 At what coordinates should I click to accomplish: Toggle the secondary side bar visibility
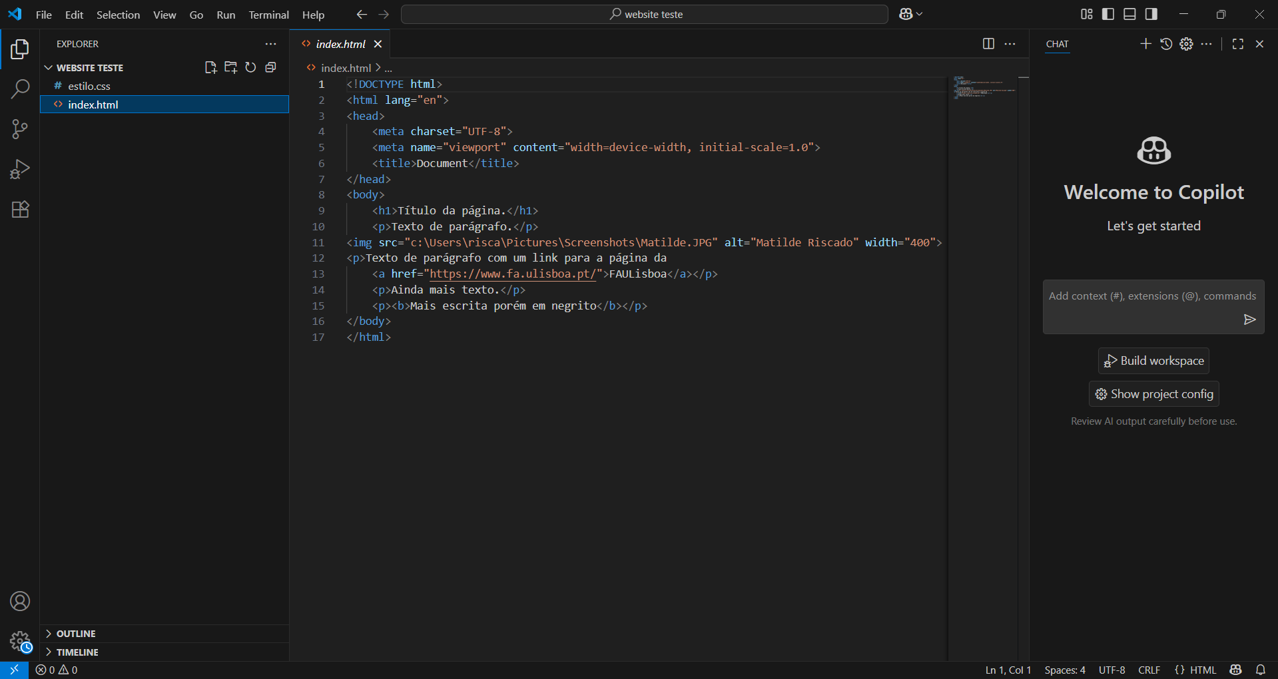pos(1151,14)
